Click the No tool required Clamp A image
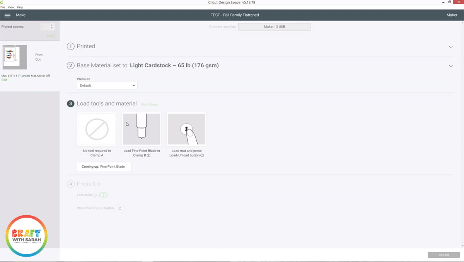Image resolution: width=464 pixels, height=262 pixels. (x=97, y=129)
